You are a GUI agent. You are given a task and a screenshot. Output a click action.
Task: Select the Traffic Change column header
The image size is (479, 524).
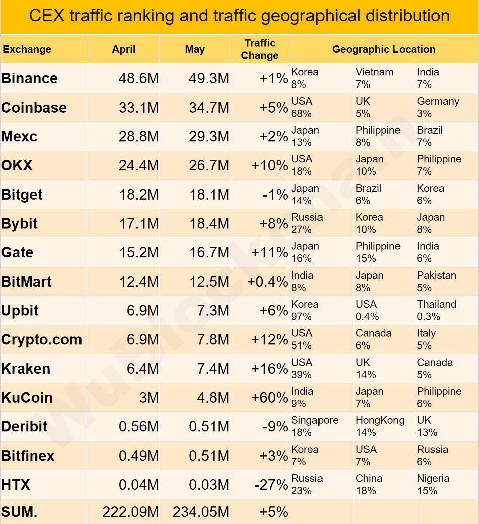[x=260, y=49]
